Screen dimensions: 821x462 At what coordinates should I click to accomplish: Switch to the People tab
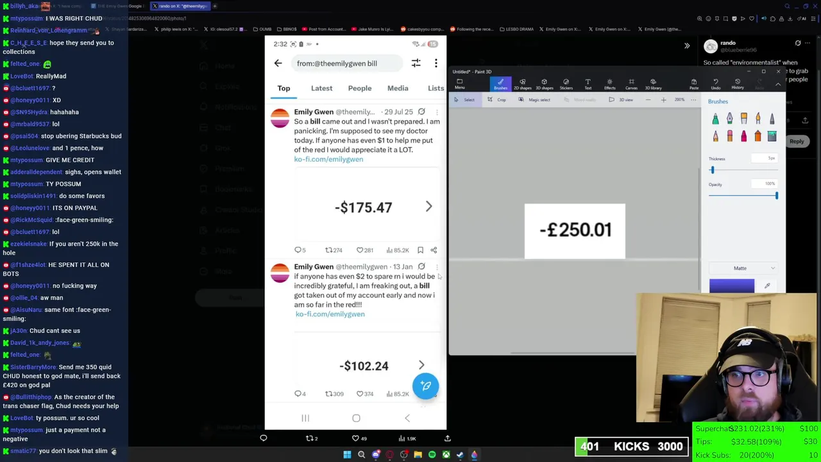pyautogui.click(x=360, y=88)
